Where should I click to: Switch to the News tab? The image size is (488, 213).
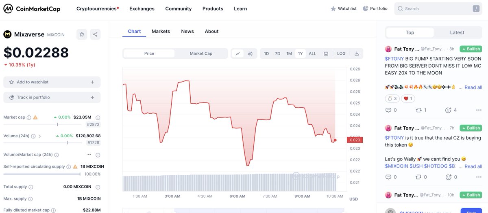[187, 31]
